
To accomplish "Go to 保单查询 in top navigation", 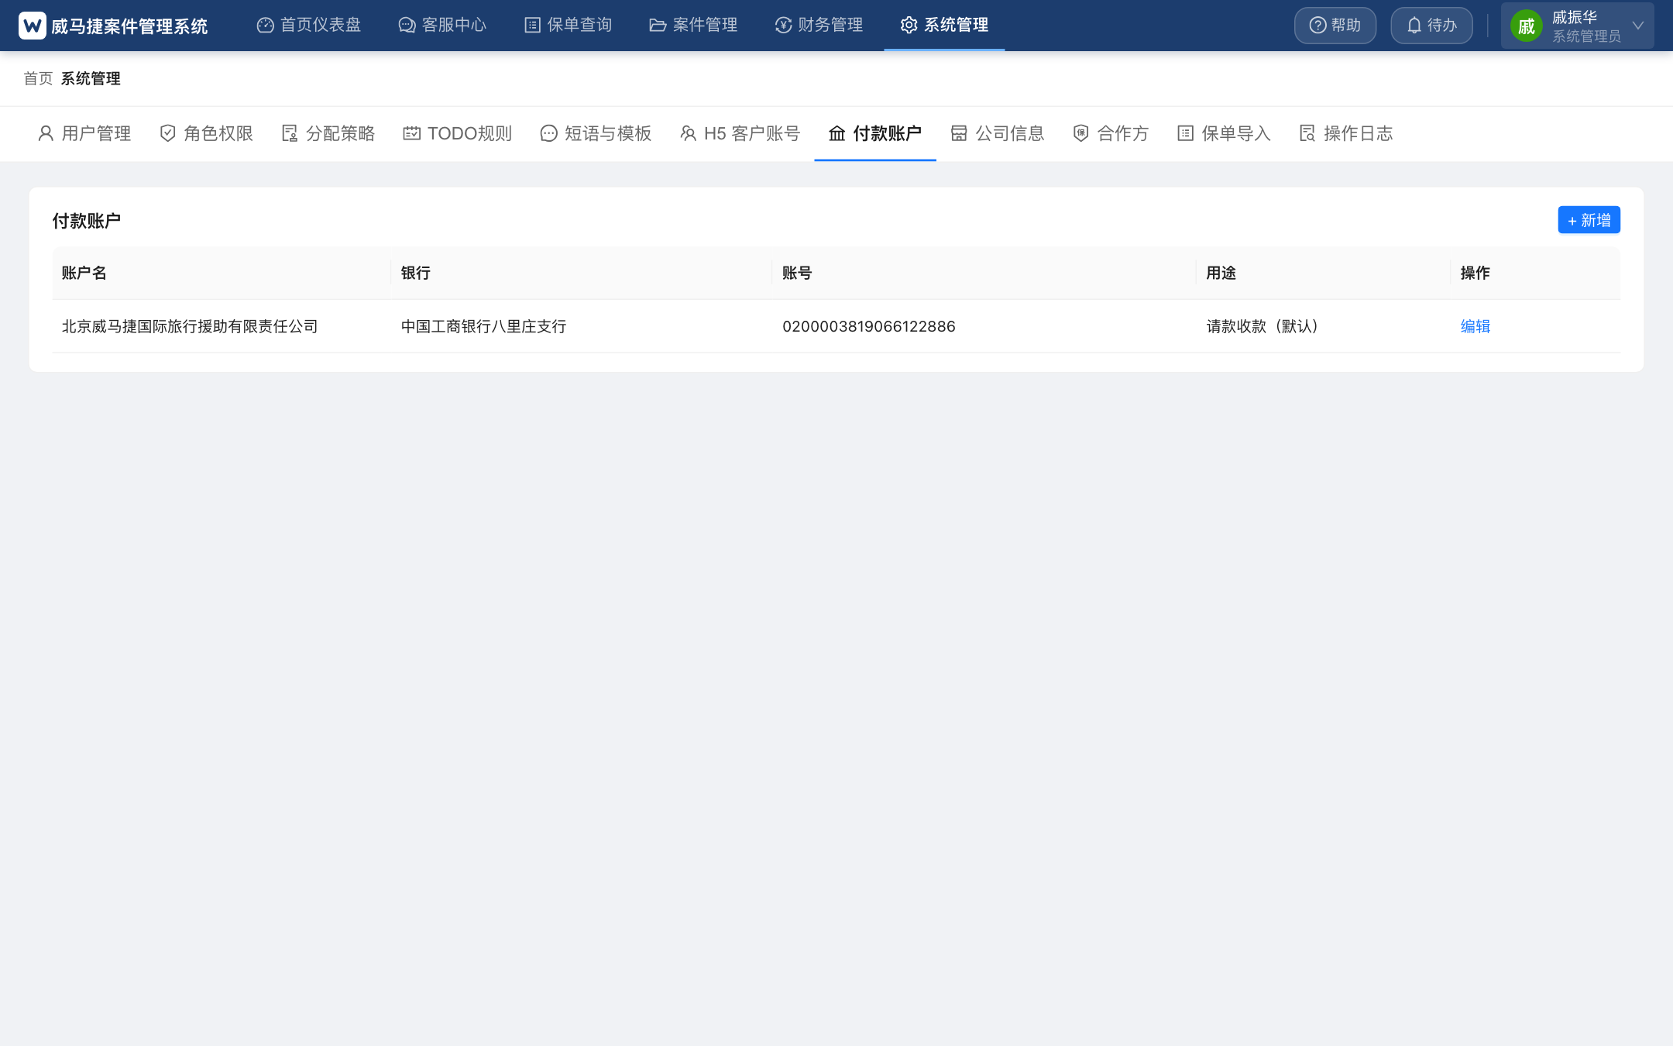I will point(569,26).
